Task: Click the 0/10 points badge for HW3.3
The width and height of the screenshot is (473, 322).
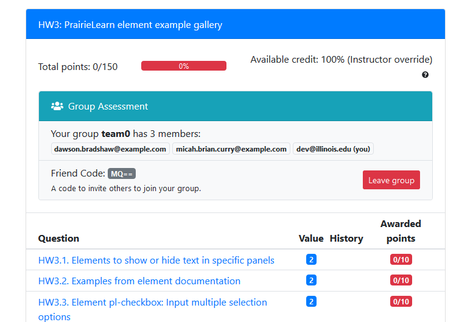Action: pos(401,301)
